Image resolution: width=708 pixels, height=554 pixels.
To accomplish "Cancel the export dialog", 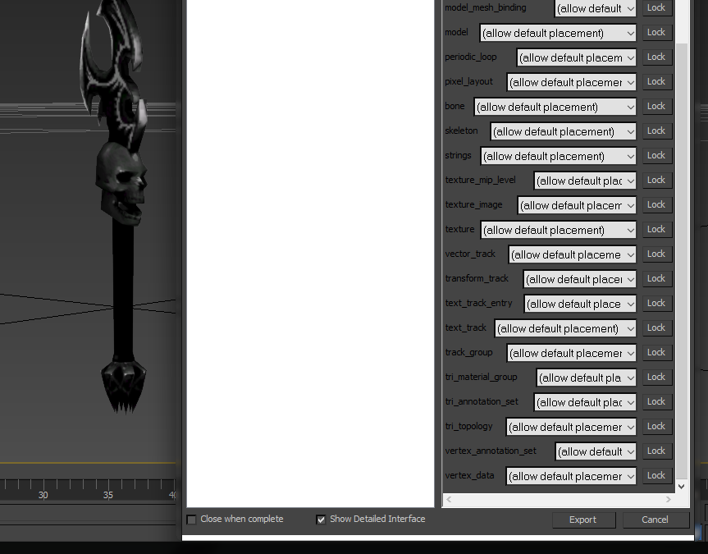I will [x=655, y=520].
